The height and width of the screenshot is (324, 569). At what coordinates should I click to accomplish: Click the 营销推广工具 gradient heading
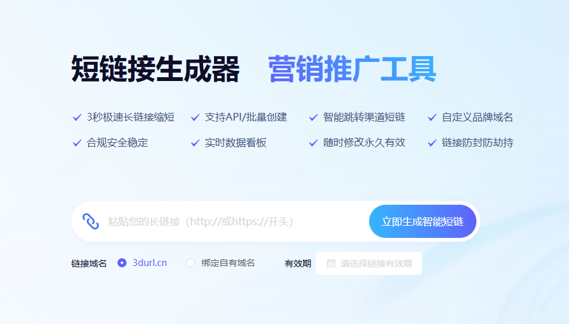pyautogui.click(x=352, y=69)
